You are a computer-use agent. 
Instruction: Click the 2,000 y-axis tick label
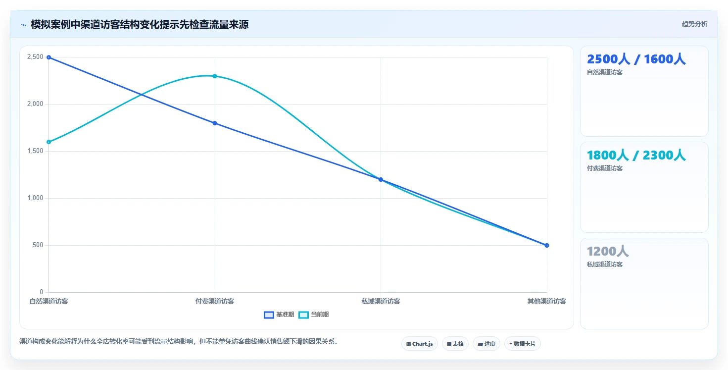click(x=35, y=104)
